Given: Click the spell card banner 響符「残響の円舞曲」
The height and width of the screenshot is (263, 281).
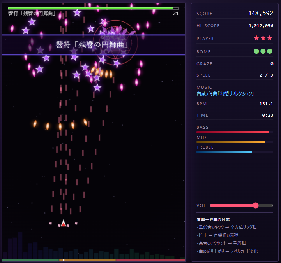Looking at the screenshot, I should [94, 45].
